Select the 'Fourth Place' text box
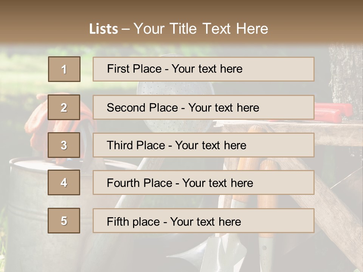The image size is (363, 272). coord(203,182)
